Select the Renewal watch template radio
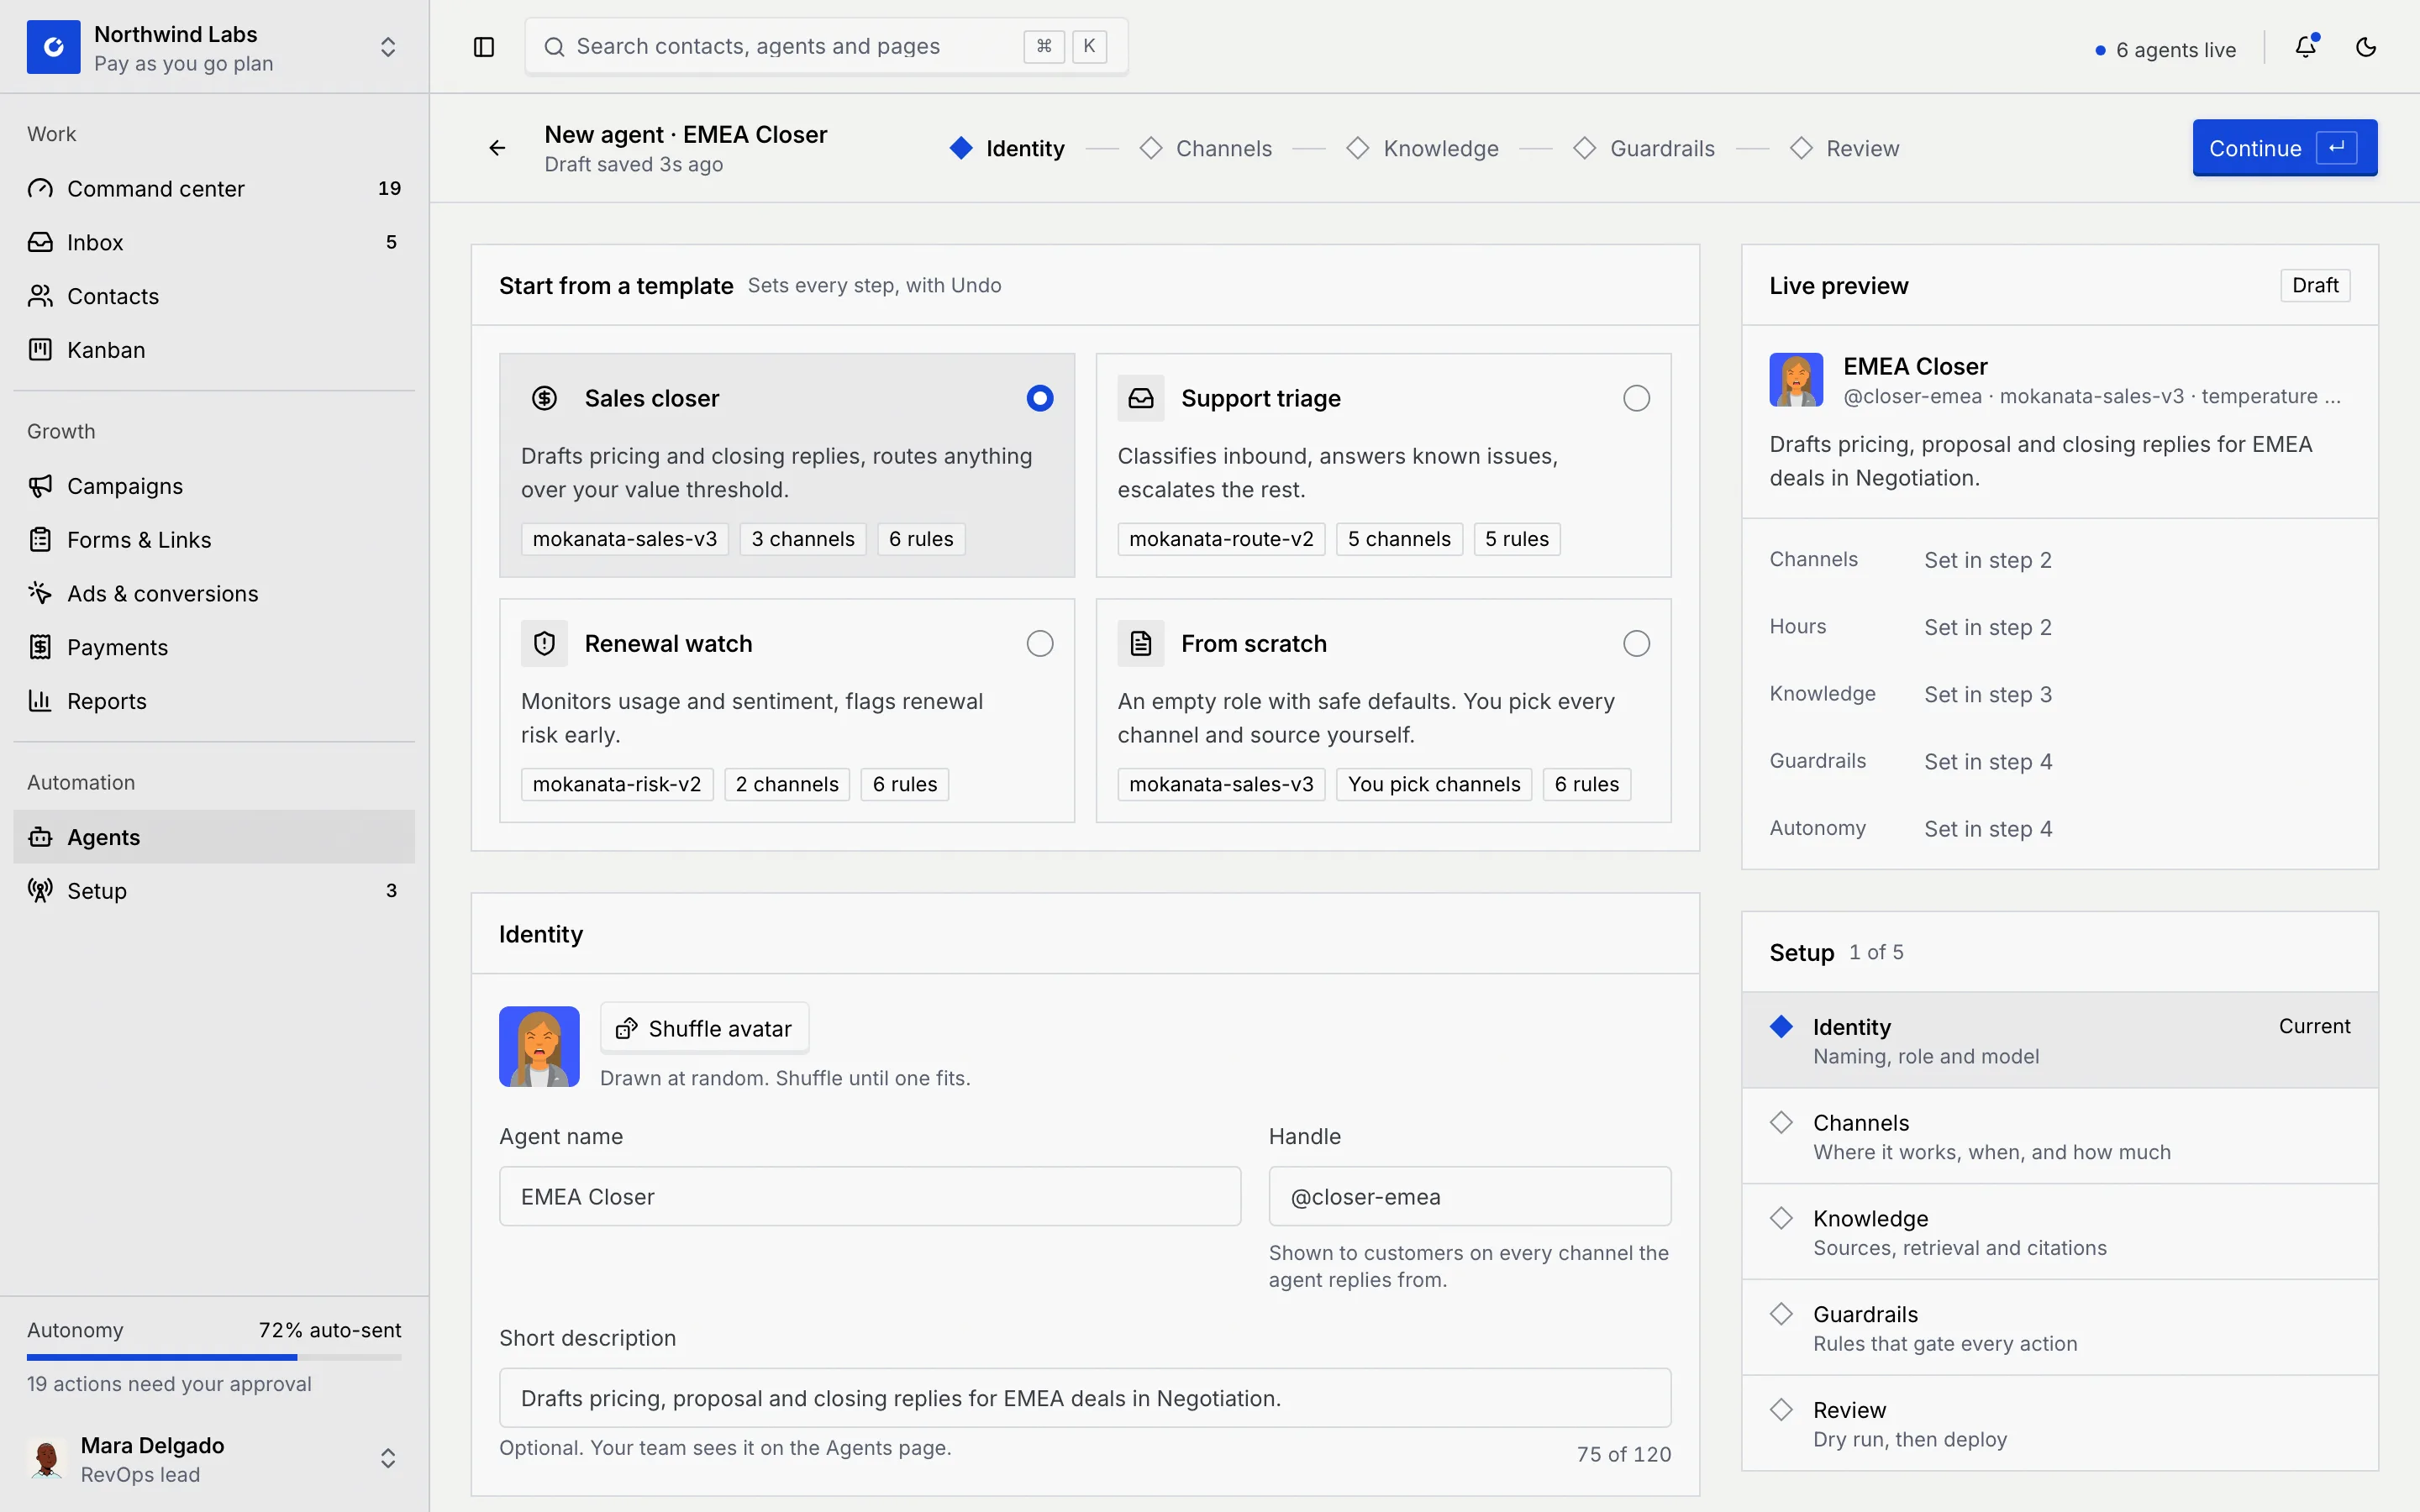Image resolution: width=2420 pixels, height=1512 pixels. click(x=1040, y=643)
